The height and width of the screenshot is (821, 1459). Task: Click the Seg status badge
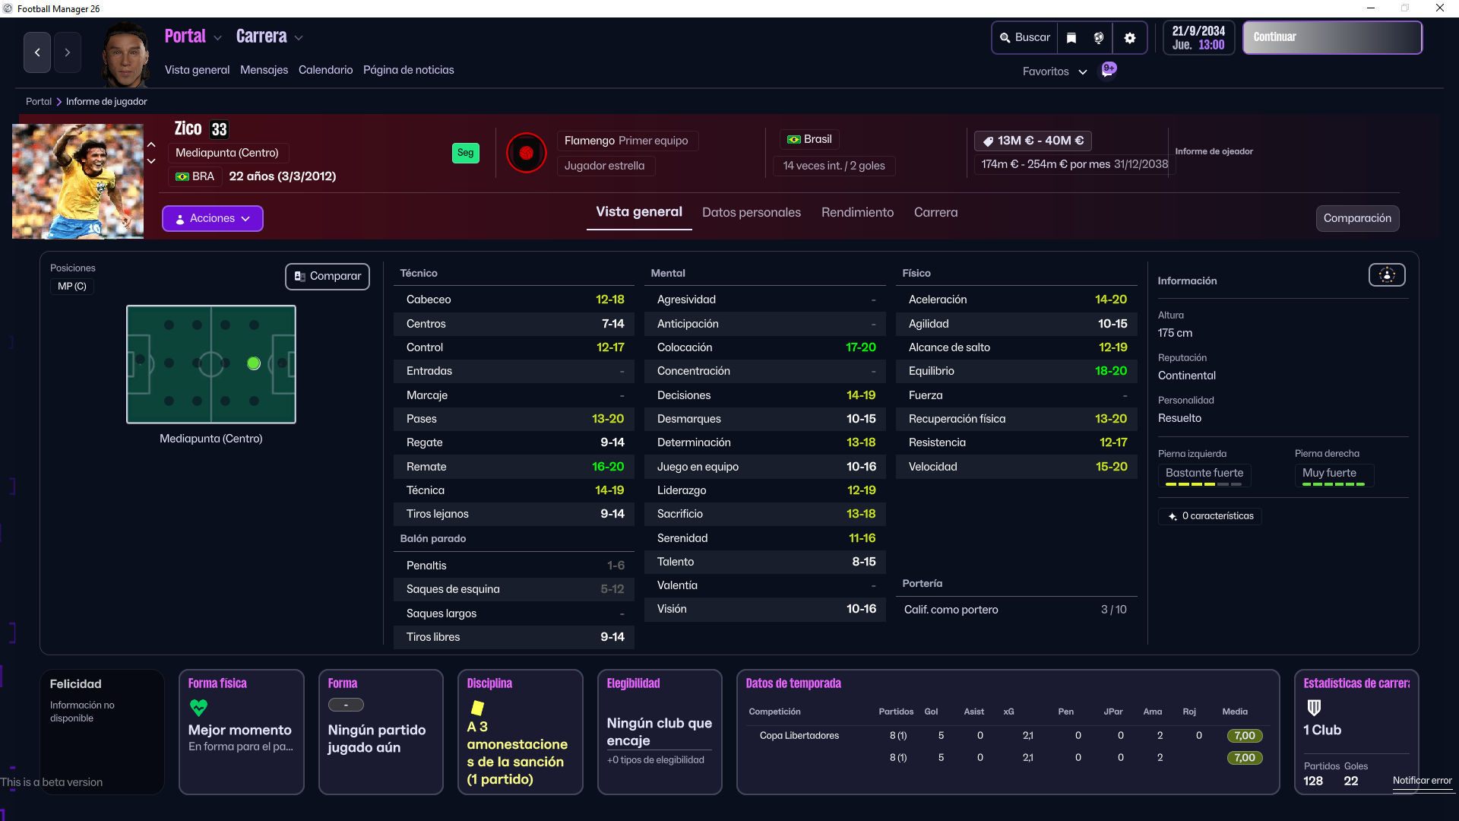pos(465,153)
